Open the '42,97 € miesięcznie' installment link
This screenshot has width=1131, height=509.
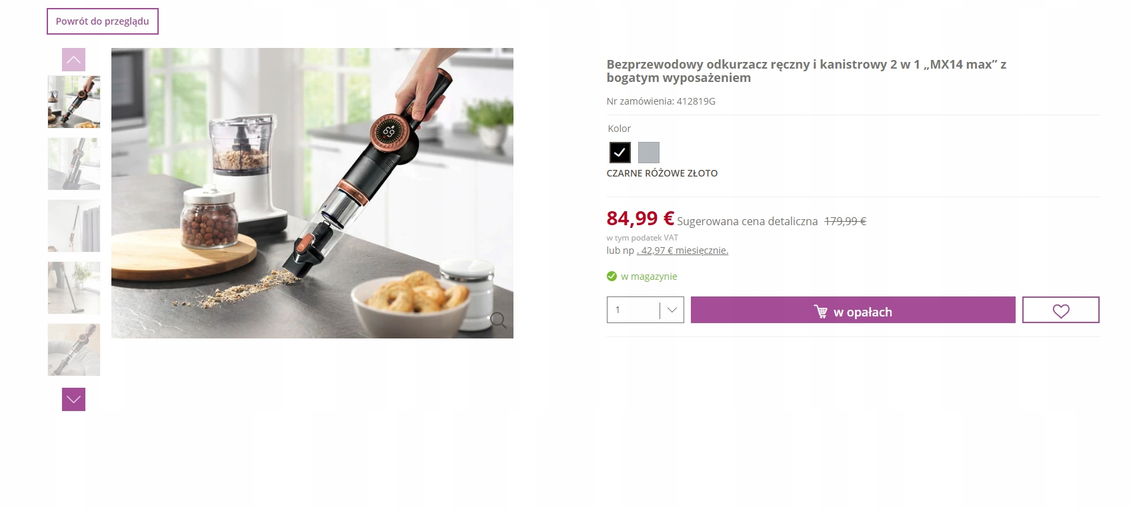683,251
